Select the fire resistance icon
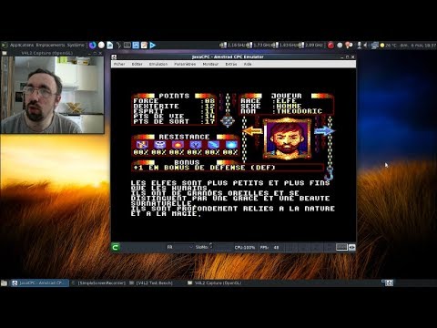This screenshot has height=328, width=437. [178, 145]
